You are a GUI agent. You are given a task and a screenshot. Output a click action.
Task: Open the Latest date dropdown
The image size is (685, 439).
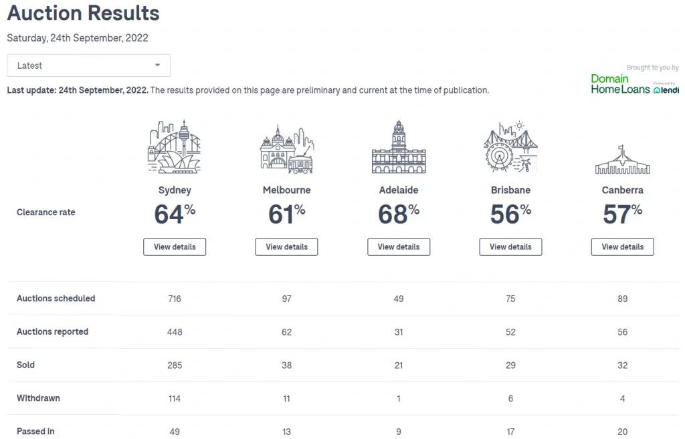pyautogui.click(x=88, y=65)
